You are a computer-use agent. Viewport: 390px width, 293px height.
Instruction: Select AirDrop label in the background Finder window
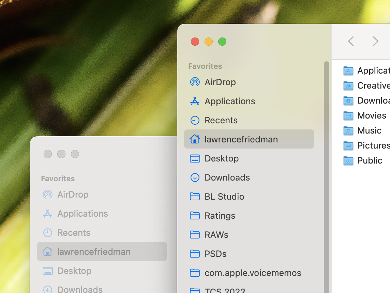[x=73, y=194]
